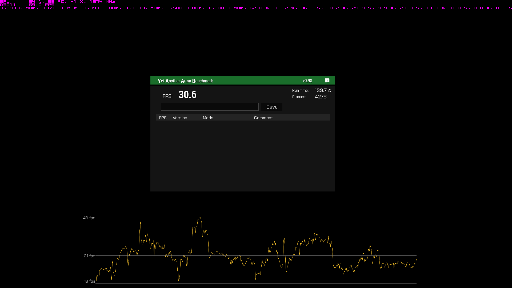
Task: Click the 18 fps graph axis label
Action: pyautogui.click(x=89, y=281)
